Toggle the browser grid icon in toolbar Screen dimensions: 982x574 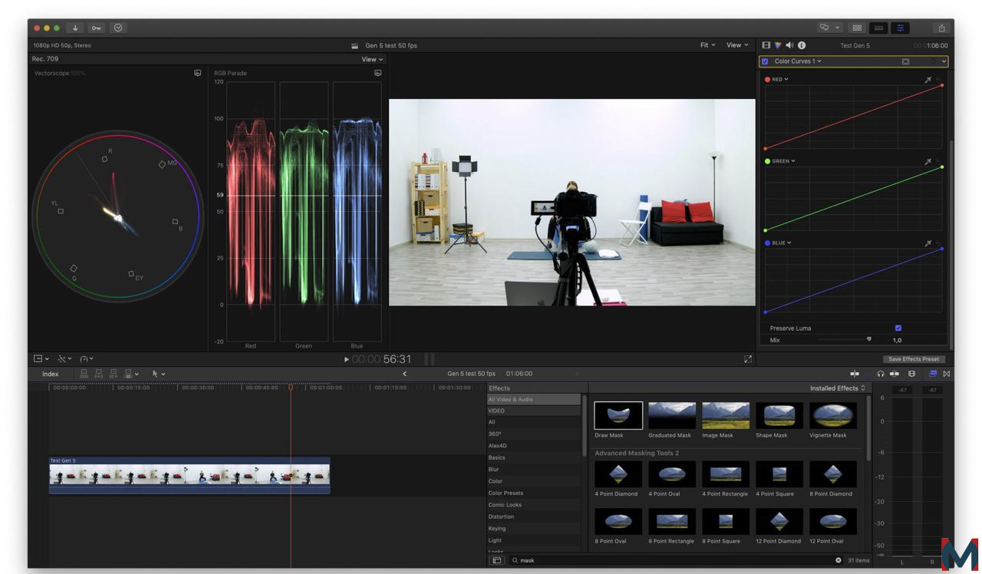pos(857,28)
